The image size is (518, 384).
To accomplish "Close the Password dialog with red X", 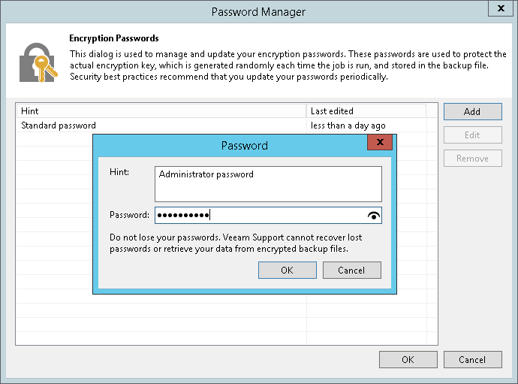I will pyautogui.click(x=381, y=142).
